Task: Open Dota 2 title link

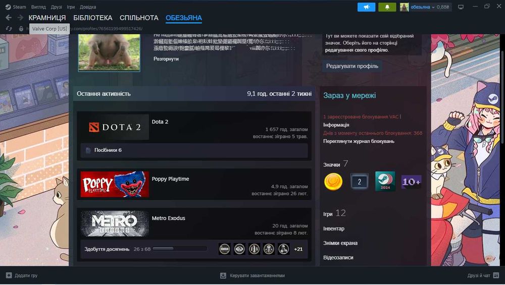Action: (x=160, y=122)
